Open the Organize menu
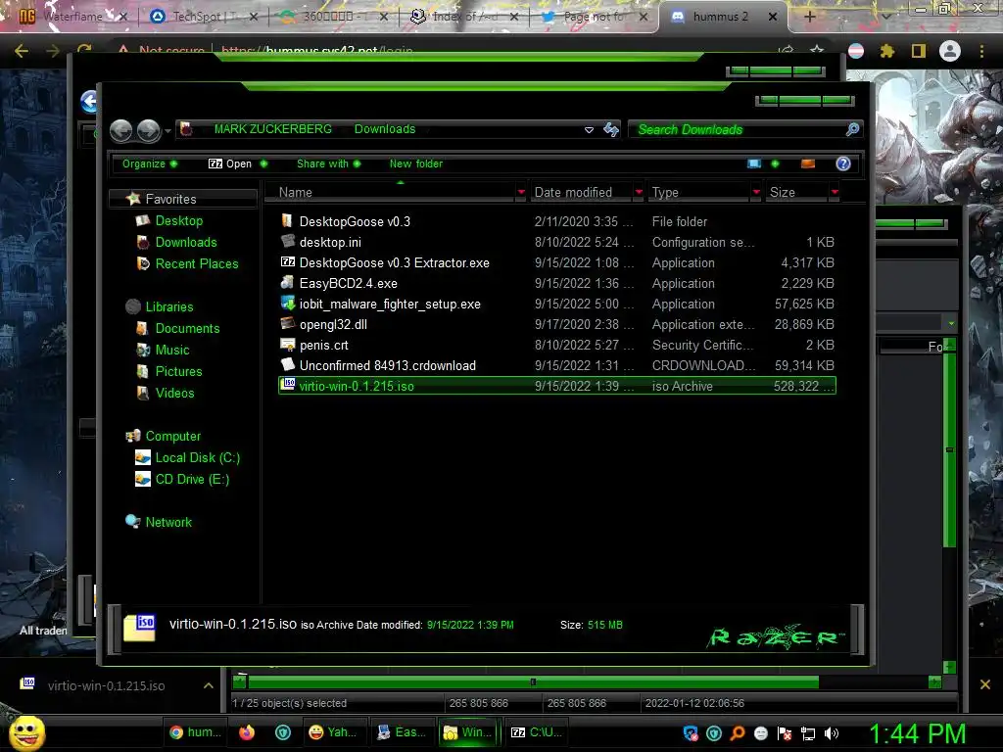 point(149,164)
